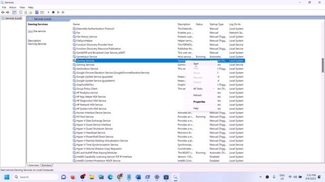
Task: Click the service icon beside Hyper-V Data Exchange Service
Action: [74, 121]
